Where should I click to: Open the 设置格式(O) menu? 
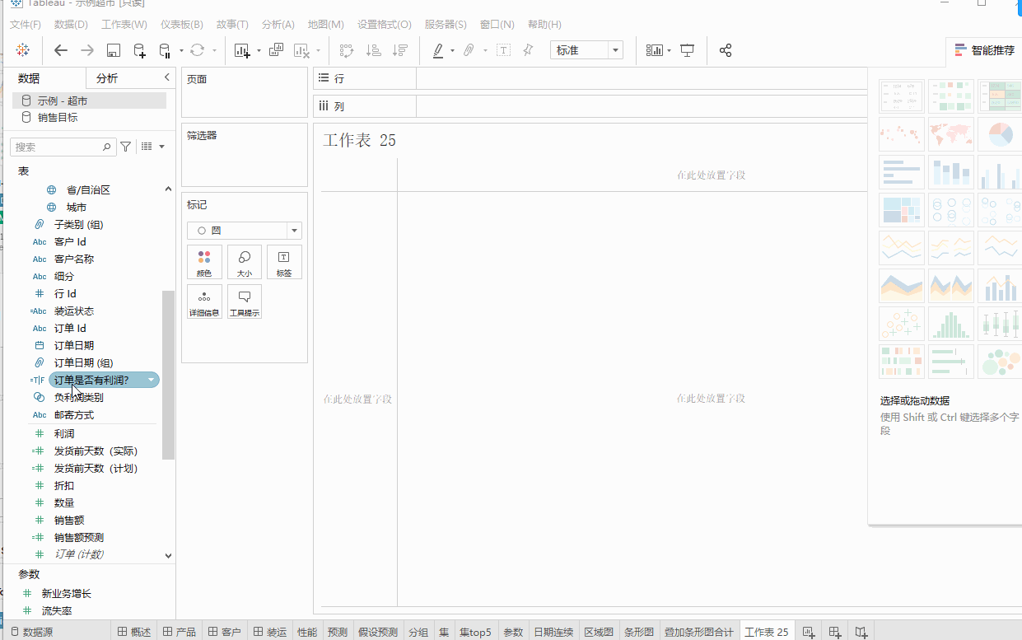pyautogui.click(x=385, y=25)
